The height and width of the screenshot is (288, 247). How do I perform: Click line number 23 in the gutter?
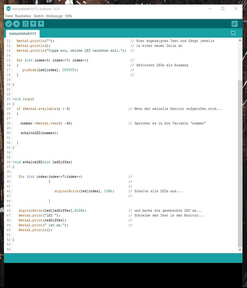click(x=8, y=99)
